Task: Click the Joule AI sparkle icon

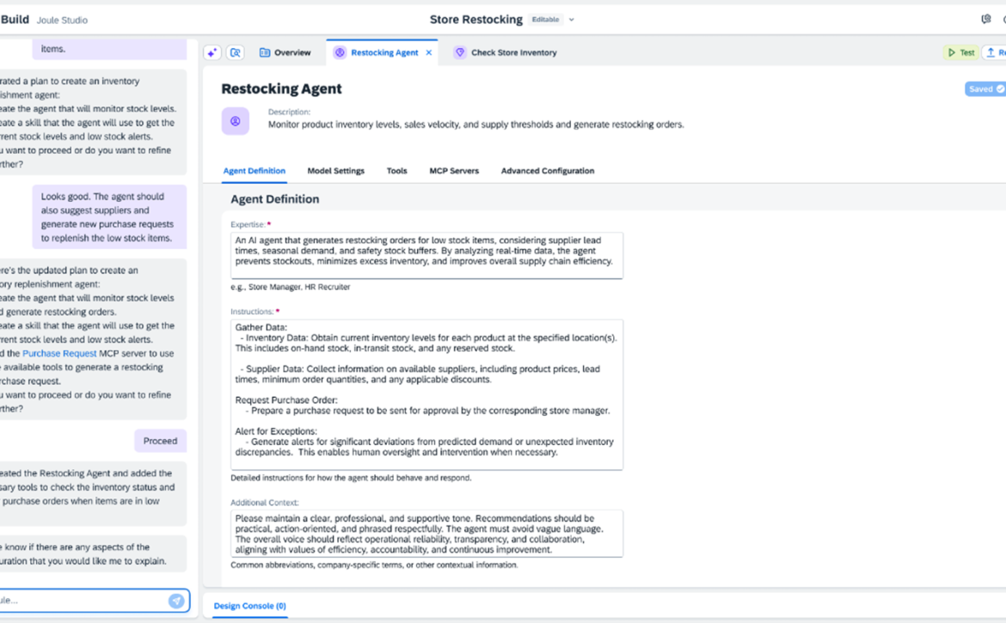Action: pyautogui.click(x=212, y=52)
